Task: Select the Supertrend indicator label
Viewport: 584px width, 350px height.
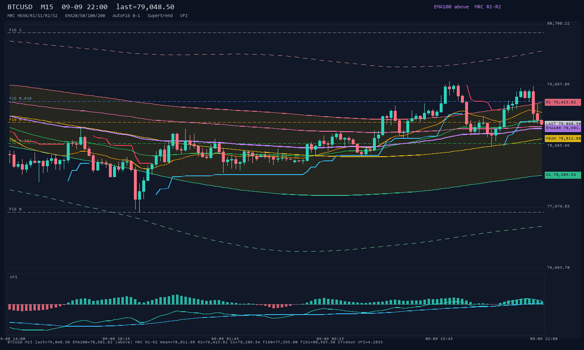Action: point(160,16)
